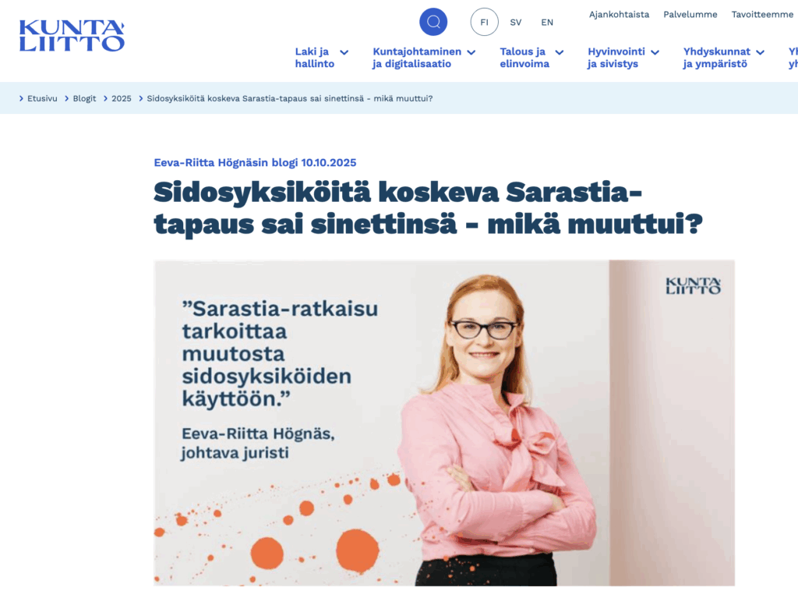Viewport: 798px width, 598px height.
Task: Expand the Yhdyskunnat ja ympäristö chevron
Action: (x=761, y=52)
